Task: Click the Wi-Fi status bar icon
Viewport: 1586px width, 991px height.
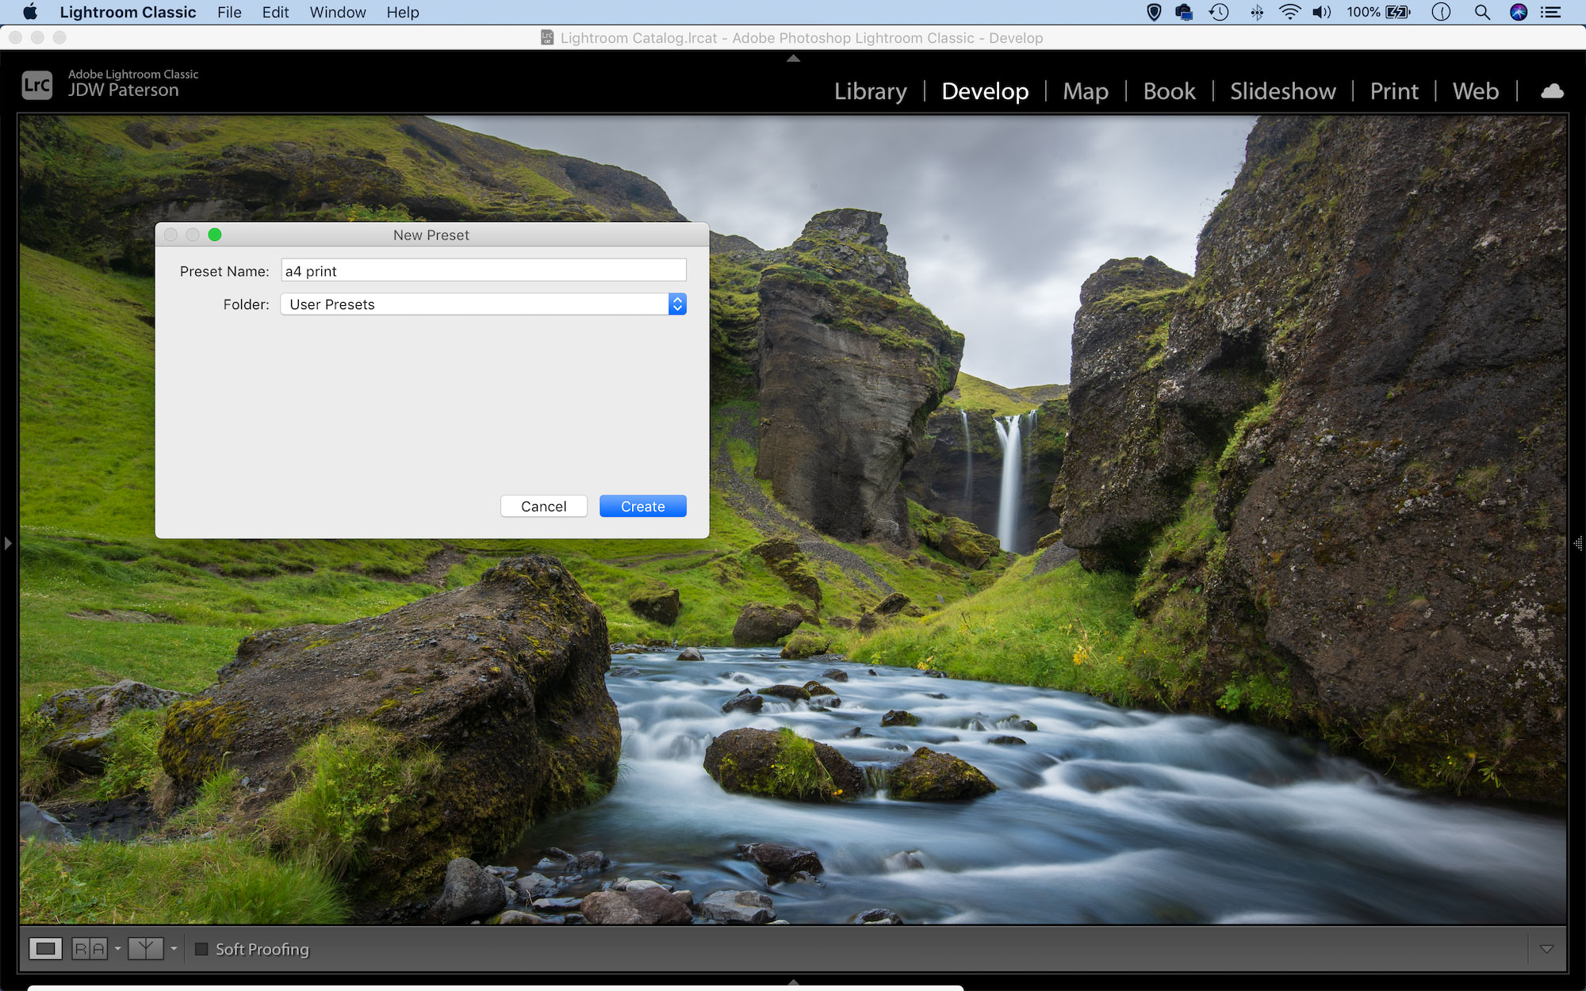Action: (x=1289, y=13)
